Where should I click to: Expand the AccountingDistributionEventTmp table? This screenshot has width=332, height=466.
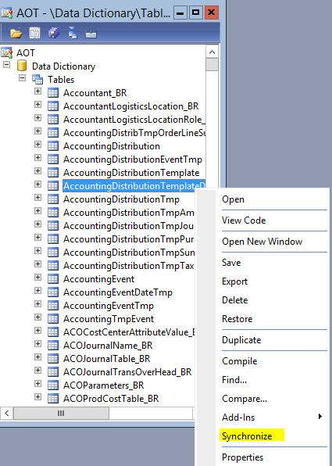click(37, 157)
